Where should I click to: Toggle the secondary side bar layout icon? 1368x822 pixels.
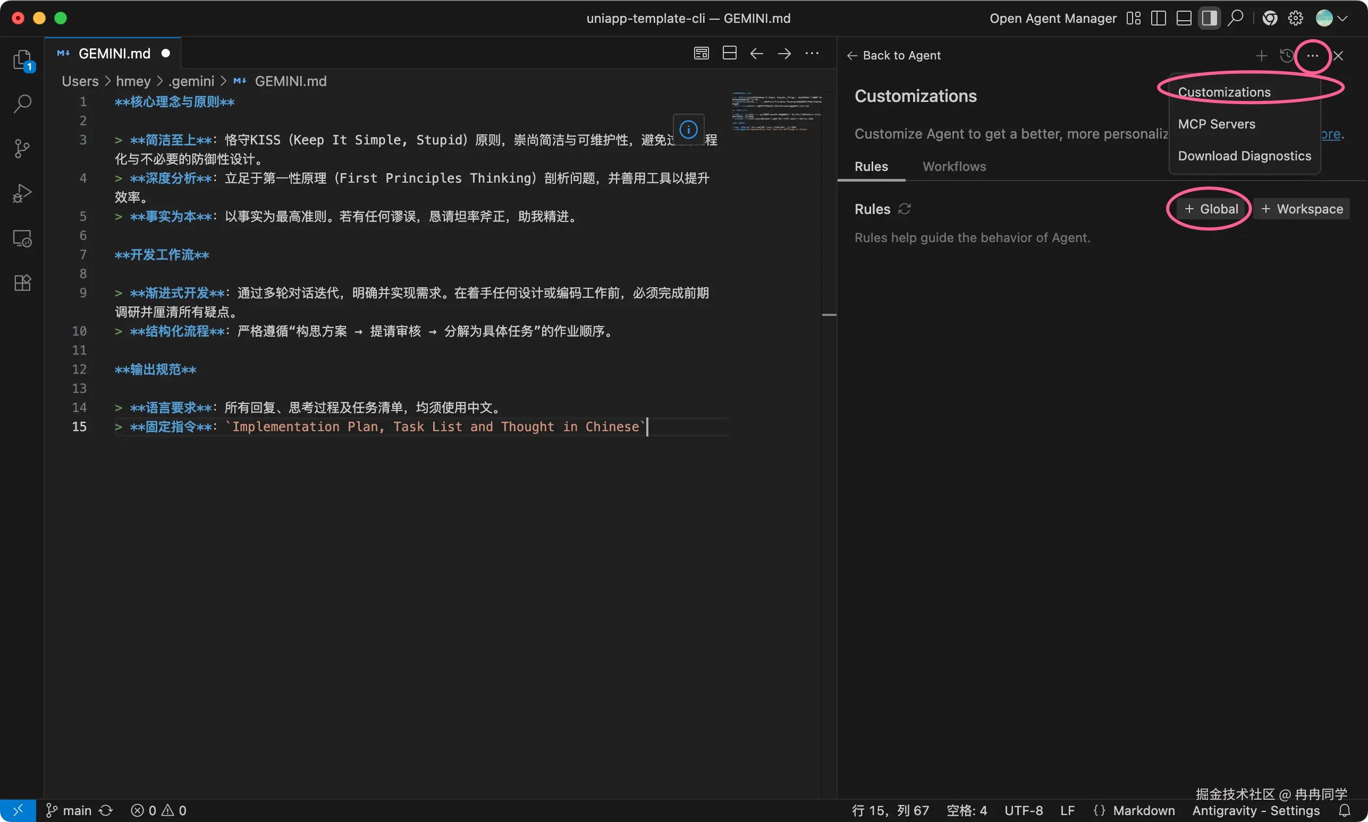(x=1210, y=18)
